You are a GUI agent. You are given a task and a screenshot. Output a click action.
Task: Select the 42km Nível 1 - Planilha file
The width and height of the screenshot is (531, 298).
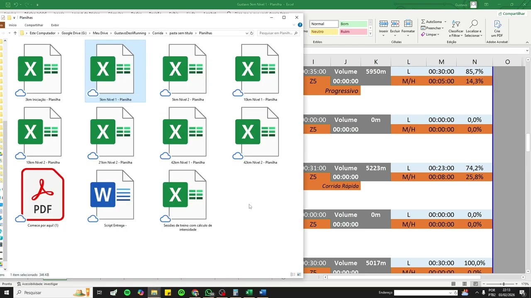[188, 135]
